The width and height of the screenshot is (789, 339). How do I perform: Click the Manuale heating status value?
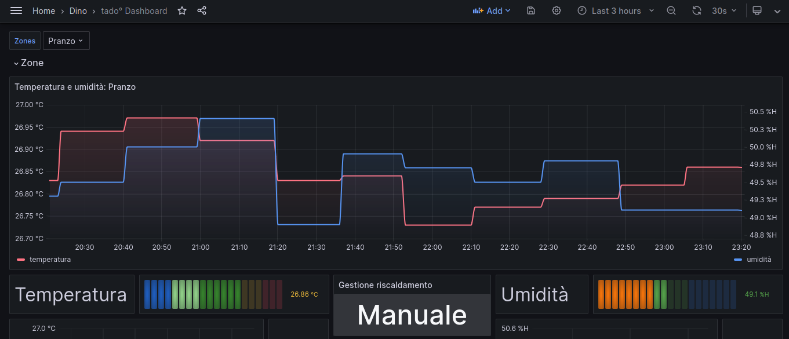click(x=412, y=315)
